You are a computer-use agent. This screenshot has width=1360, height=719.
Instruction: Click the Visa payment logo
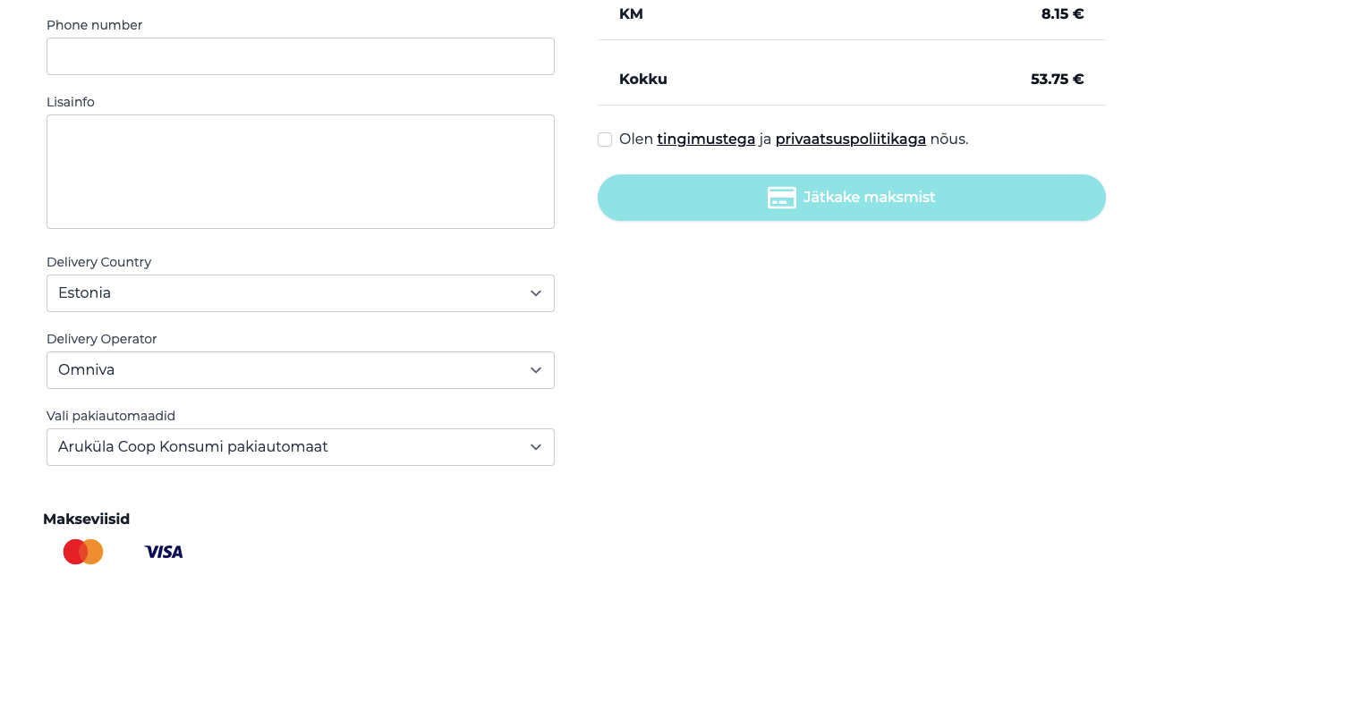164,552
